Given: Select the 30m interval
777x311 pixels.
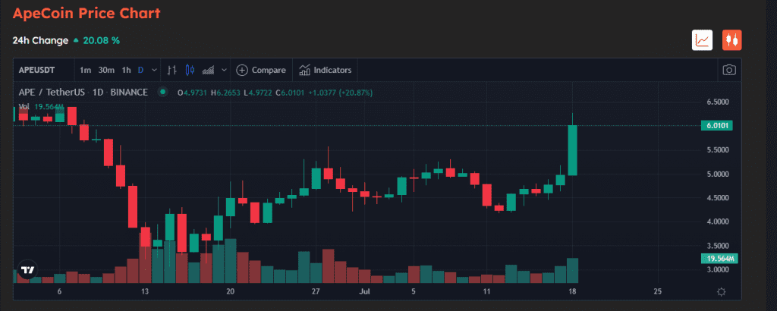Looking at the screenshot, I should (106, 70).
